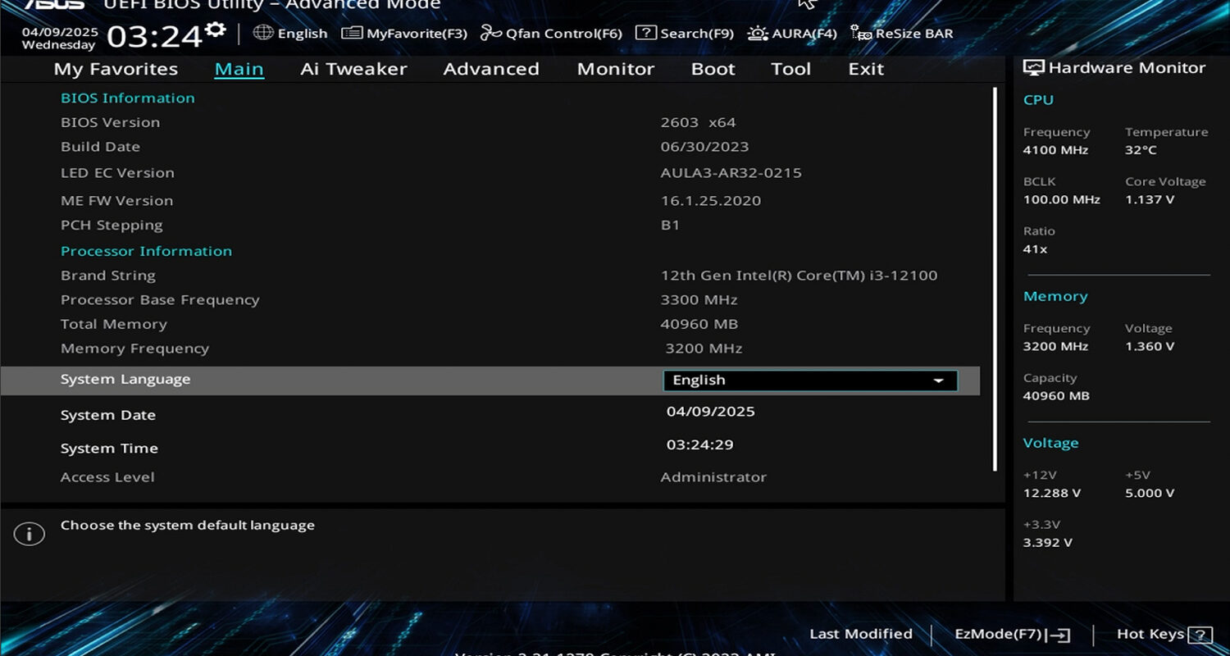The height and width of the screenshot is (656, 1230).
Task: Click the Memory Voltage 1.360 V reading
Action: 1150,346
